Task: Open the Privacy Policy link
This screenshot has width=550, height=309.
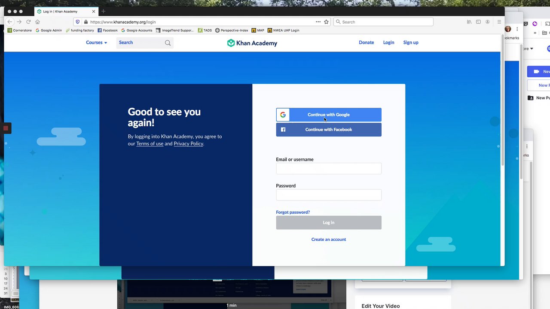Action: [188, 144]
